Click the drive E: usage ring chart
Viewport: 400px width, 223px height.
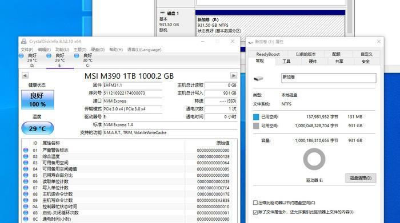click(x=314, y=159)
